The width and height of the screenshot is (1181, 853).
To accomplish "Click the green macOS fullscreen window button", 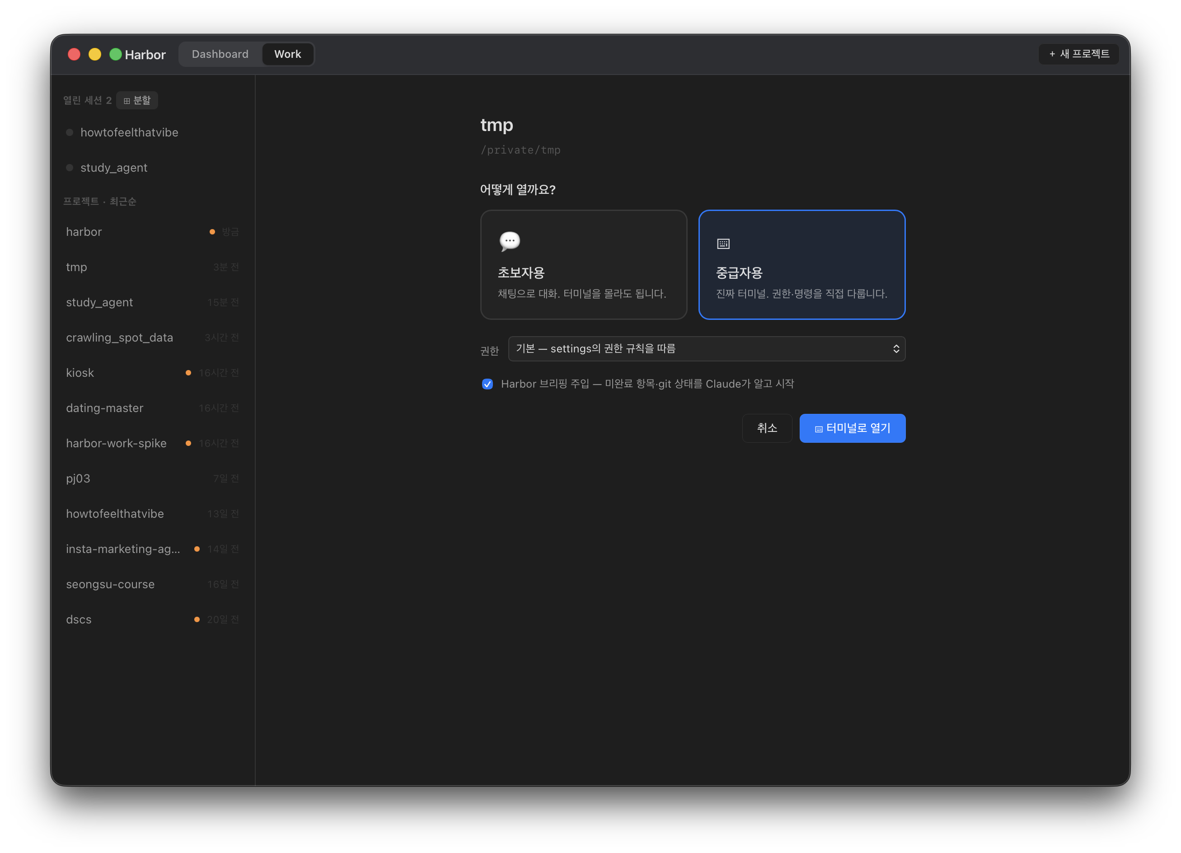I will 116,54.
